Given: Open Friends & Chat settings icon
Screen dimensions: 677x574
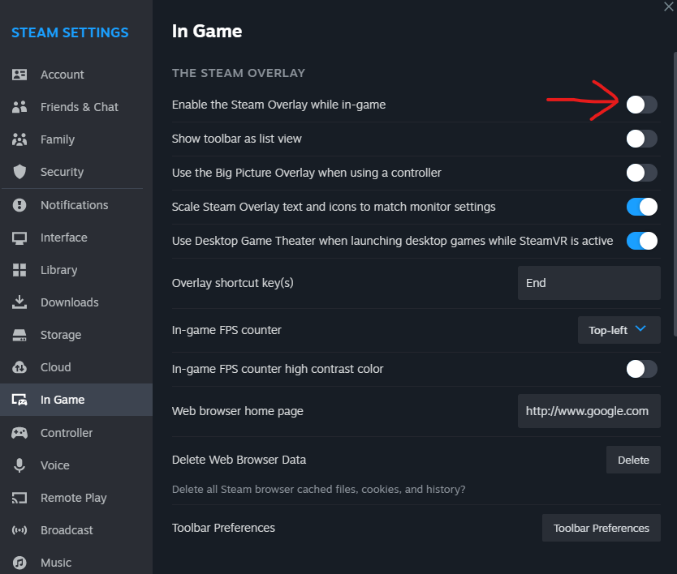Looking at the screenshot, I should pyautogui.click(x=19, y=107).
